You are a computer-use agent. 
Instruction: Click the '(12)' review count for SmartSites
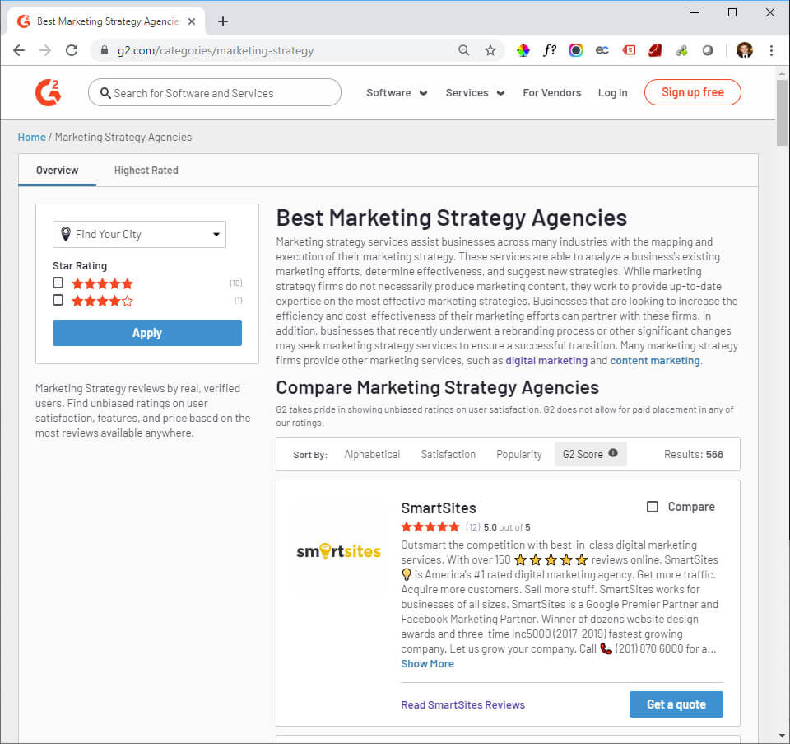coord(472,527)
